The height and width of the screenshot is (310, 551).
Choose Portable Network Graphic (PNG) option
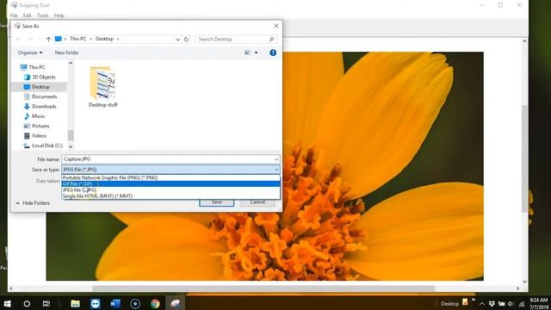pos(170,178)
